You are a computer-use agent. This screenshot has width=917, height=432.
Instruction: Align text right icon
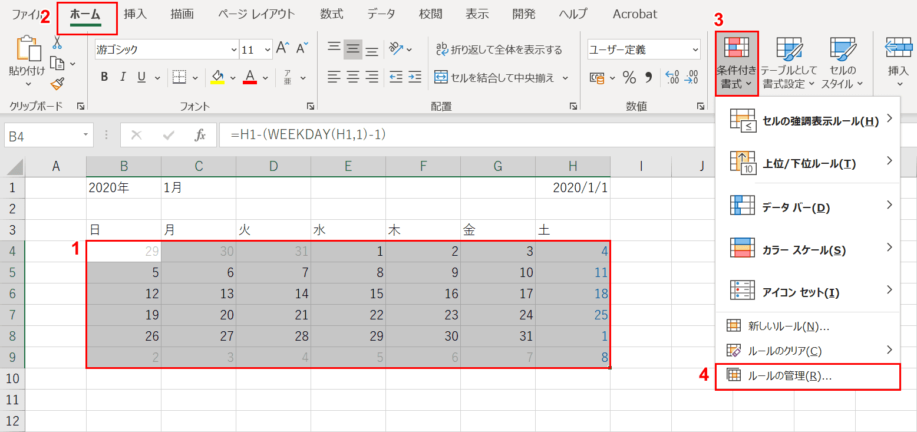point(372,77)
